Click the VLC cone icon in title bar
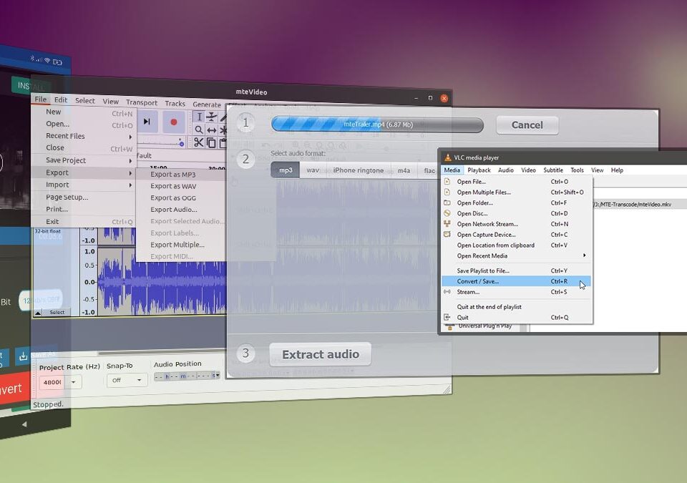Viewport: 687px width, 483px height. pyautogui.click(x=447, y=157)
